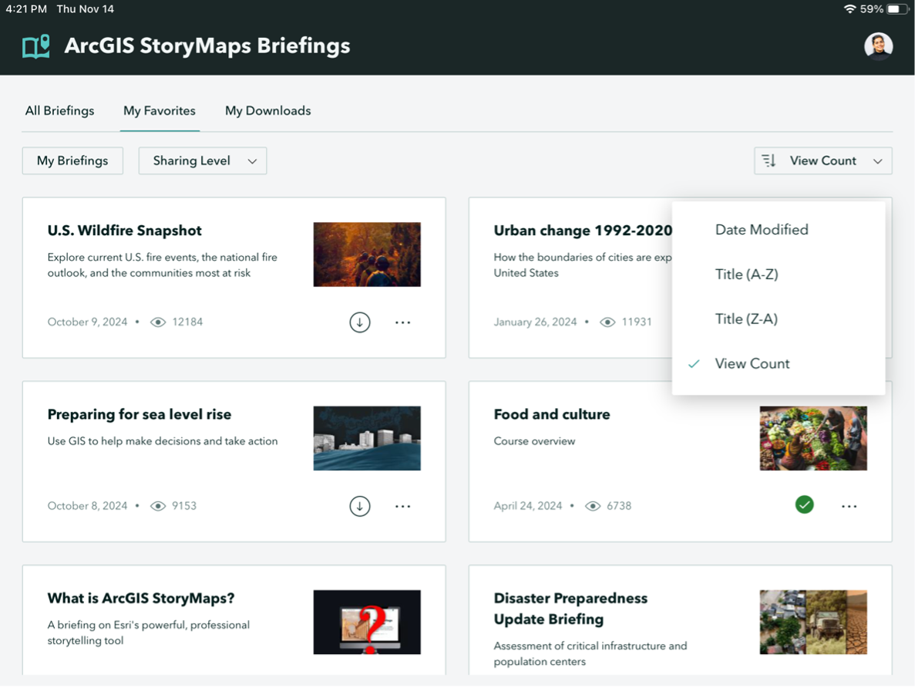This screenshot has width=918, height=688.
Task: Open more options for Preparing for sea level rise
Action: 402,506
